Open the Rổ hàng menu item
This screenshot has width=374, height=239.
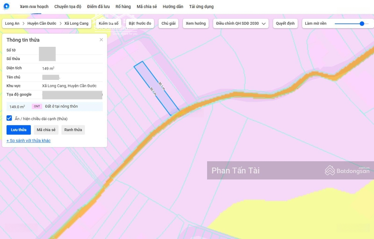123,7
